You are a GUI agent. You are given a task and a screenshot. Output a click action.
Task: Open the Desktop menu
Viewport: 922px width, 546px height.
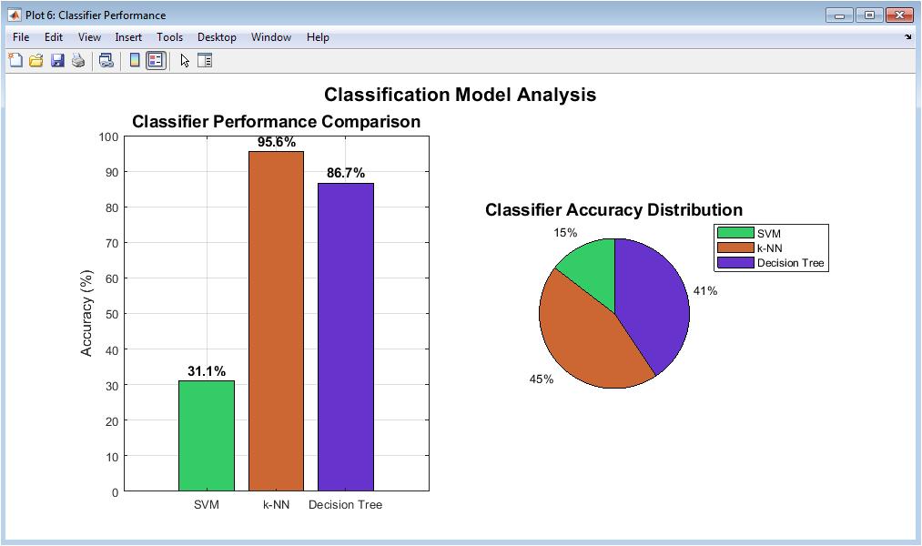tap(217, 37)
